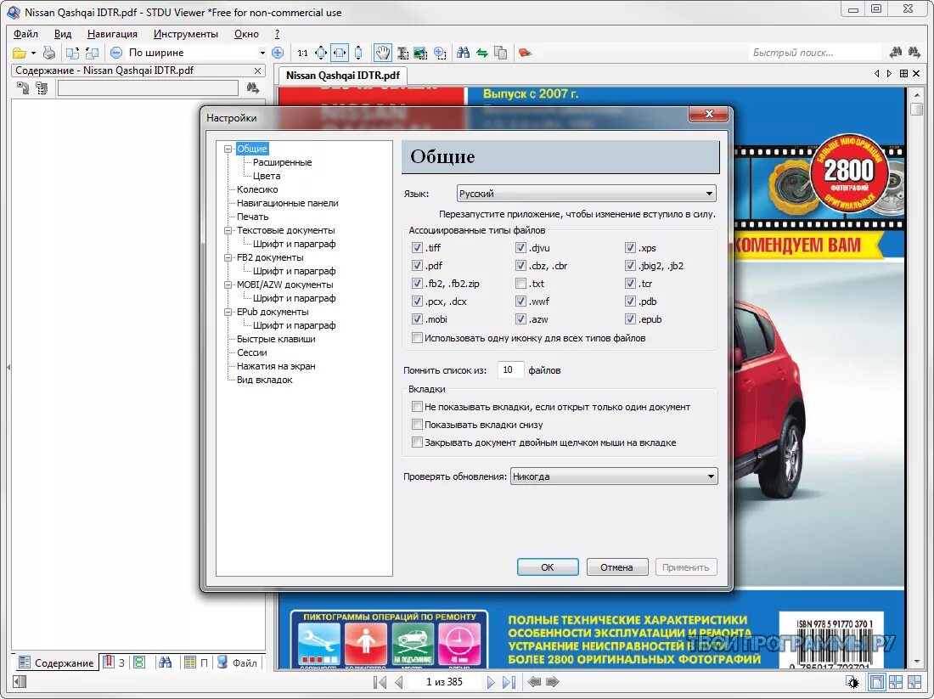Click the quick search previous binoculars
Image resolution: width=934 pixels, height=699 pixels.
pyautogui.click(x=895, y=53)
